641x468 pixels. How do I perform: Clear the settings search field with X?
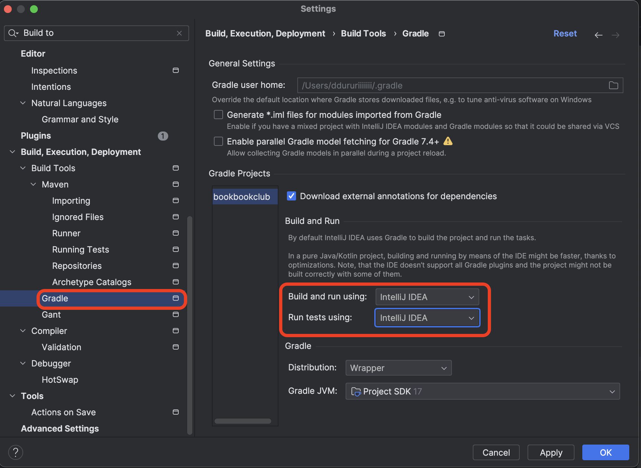coord(179,33)
